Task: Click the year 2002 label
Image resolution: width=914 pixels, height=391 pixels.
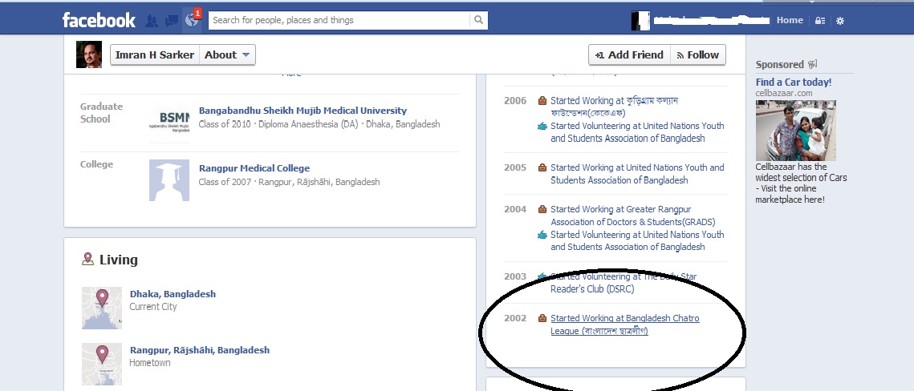Action: pyautogui.click(x=515, y=318)
